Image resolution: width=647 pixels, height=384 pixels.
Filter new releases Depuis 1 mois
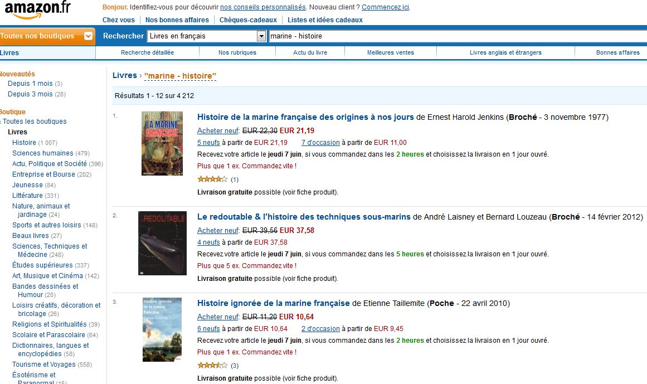coord(30,83)
